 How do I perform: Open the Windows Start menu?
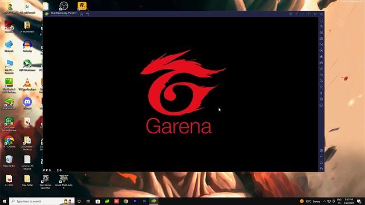(5, 201)
